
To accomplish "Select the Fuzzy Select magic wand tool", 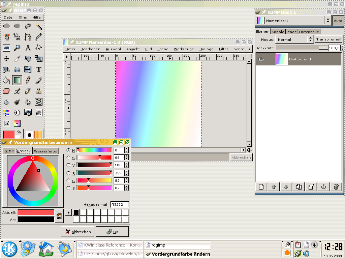I will pyautogui.click(x=39, y=26).
